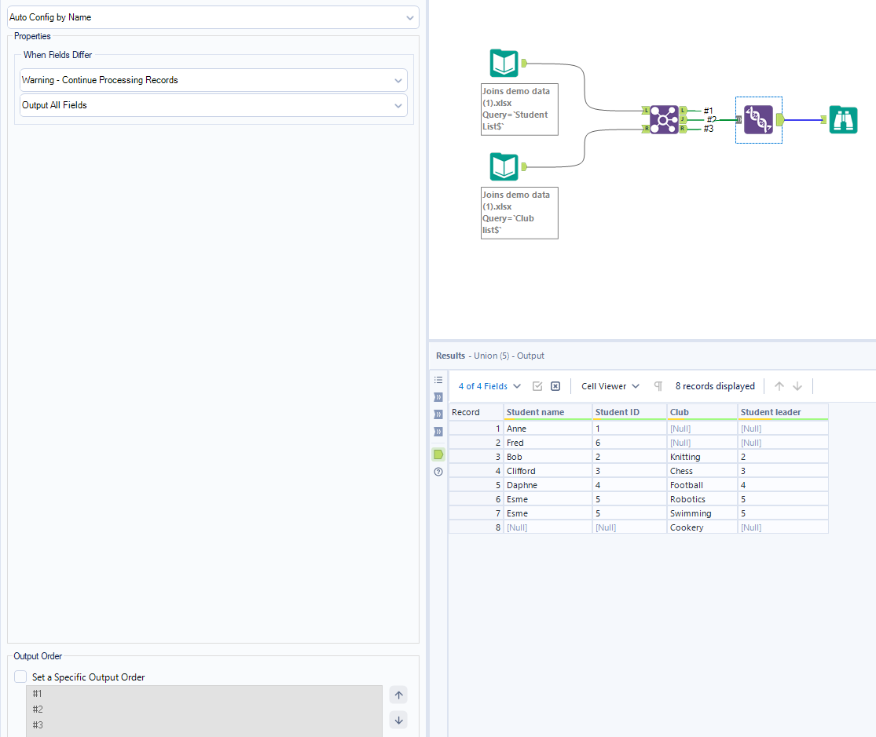Viewport: 876px width, 737px height.
Task: Click the Browse tool binoculars icon
Action: (843, 119)
